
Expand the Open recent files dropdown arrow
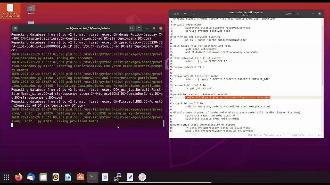coord(185,14)
